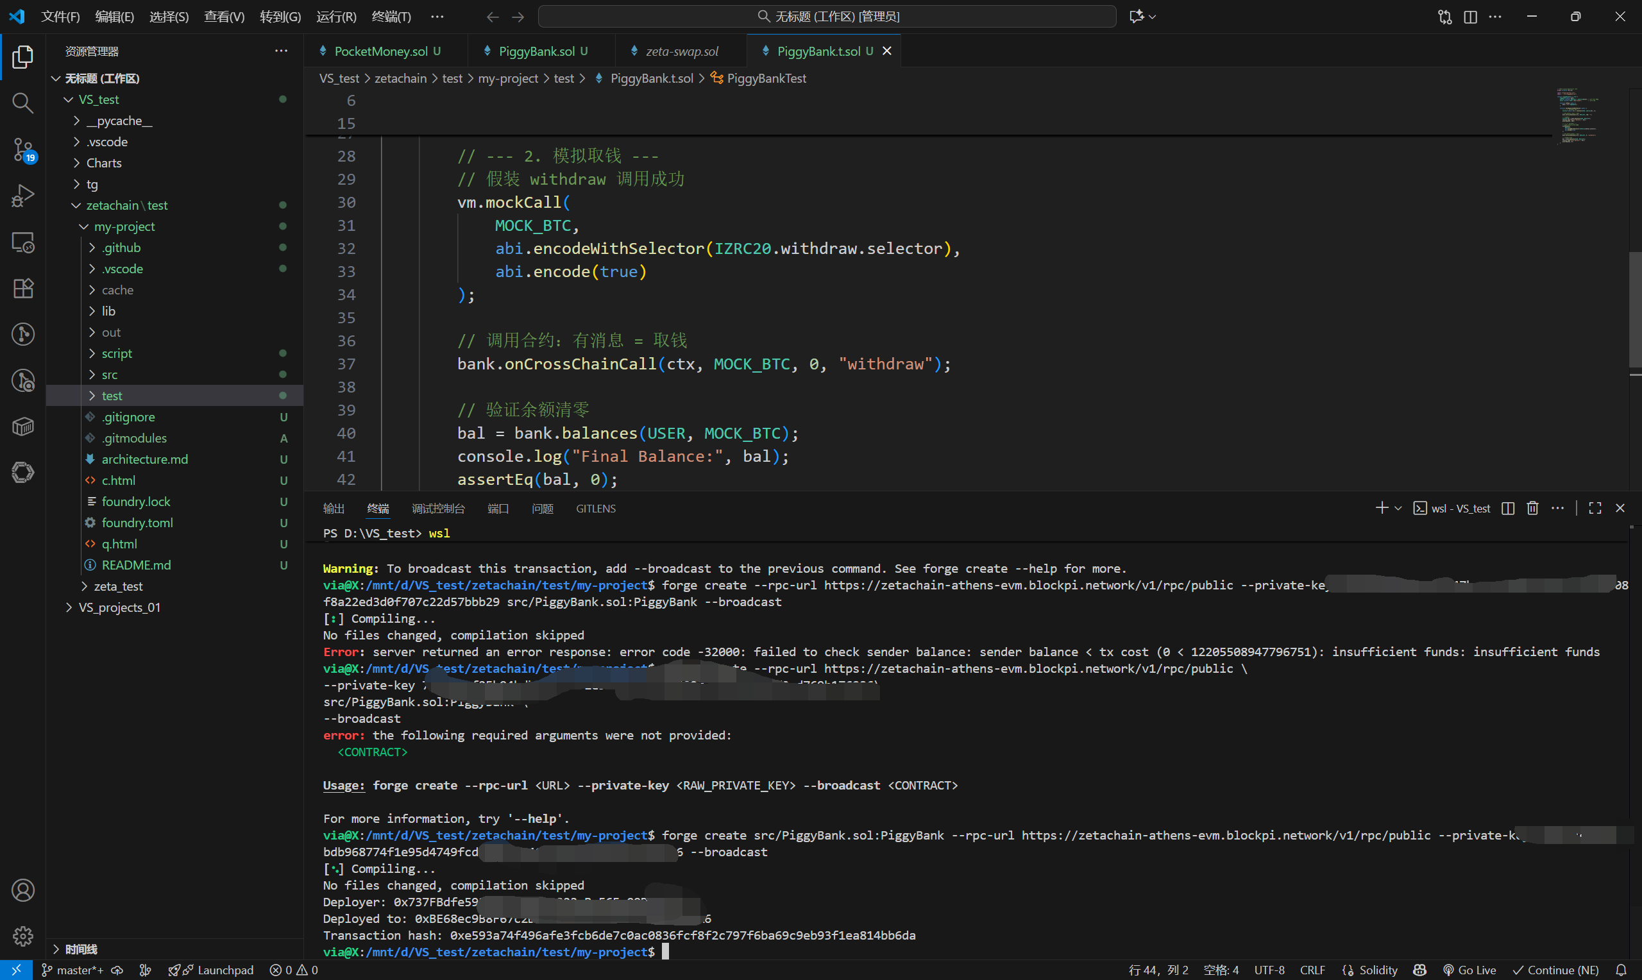The width and height of the screenshot is (1642, 980).
Task: Open notifications bell in status bar
Action: (1621, 970)
